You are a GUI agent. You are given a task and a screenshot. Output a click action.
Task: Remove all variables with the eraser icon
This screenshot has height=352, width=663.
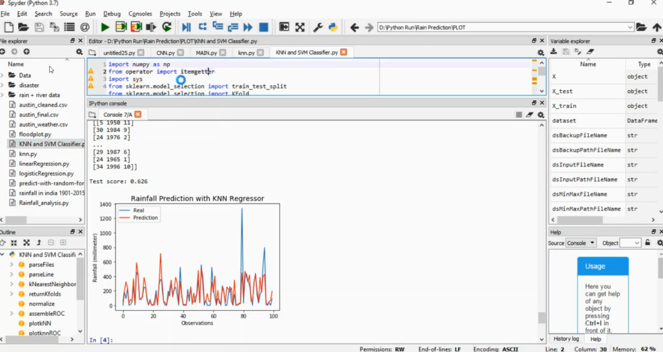coord(590,52)
